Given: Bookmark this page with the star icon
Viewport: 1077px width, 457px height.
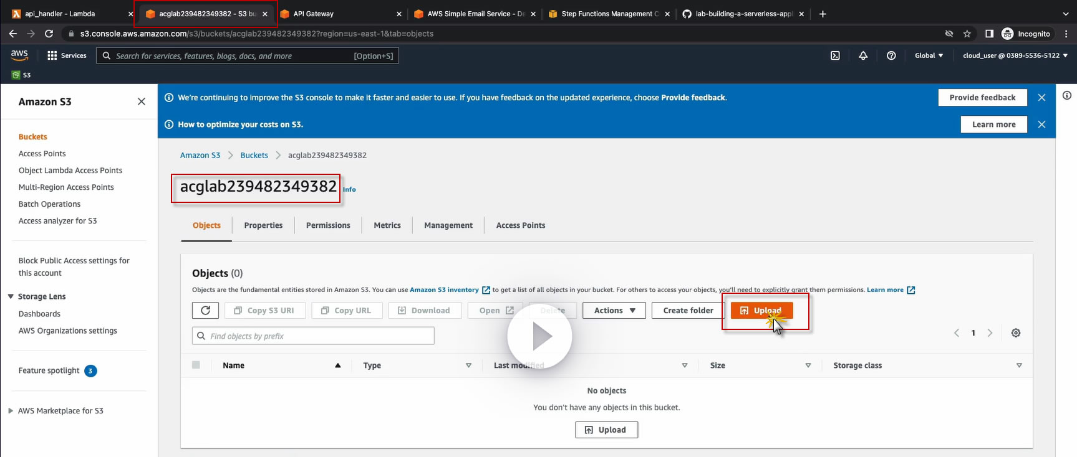Looking at the screenshot, I should click(967, 34).
